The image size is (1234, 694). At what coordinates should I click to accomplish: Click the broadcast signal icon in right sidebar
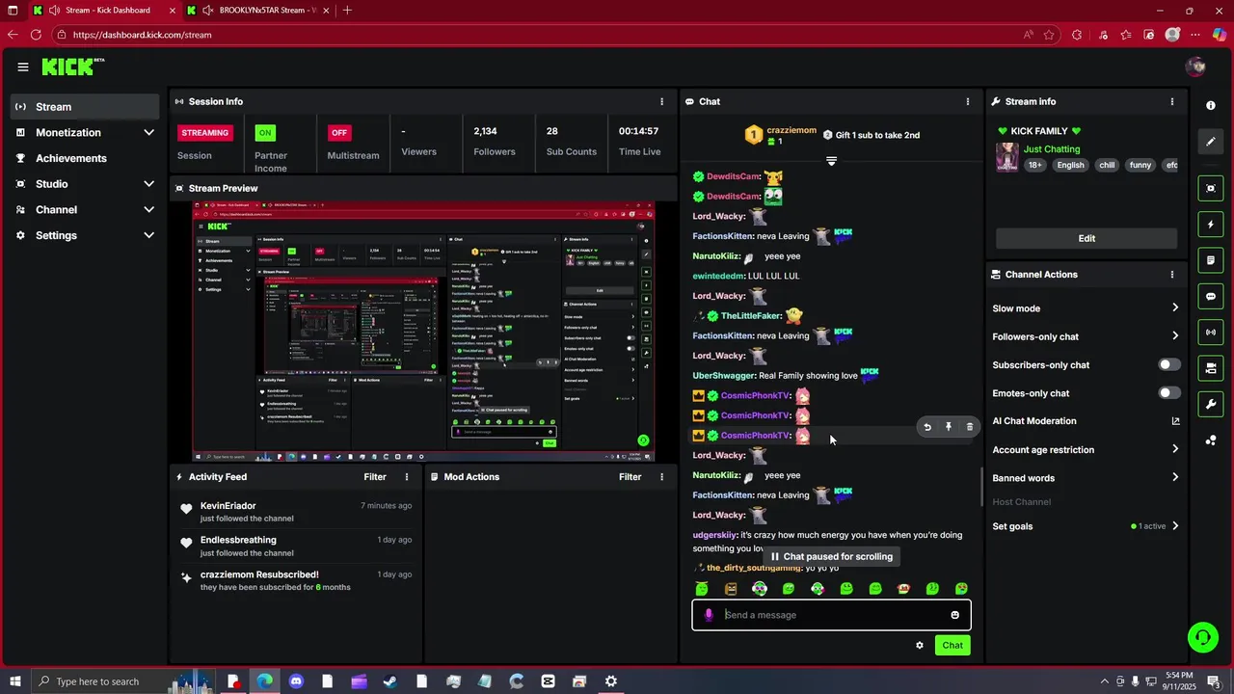tap(1211, 333)
